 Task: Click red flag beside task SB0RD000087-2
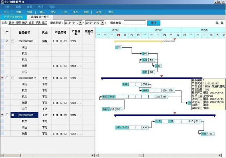pyautogui.click(x=2, y=78)
